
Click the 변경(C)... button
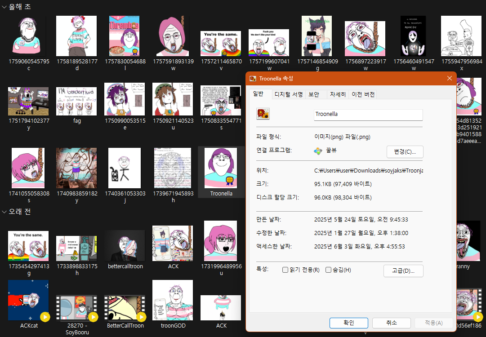click(405, 152)
